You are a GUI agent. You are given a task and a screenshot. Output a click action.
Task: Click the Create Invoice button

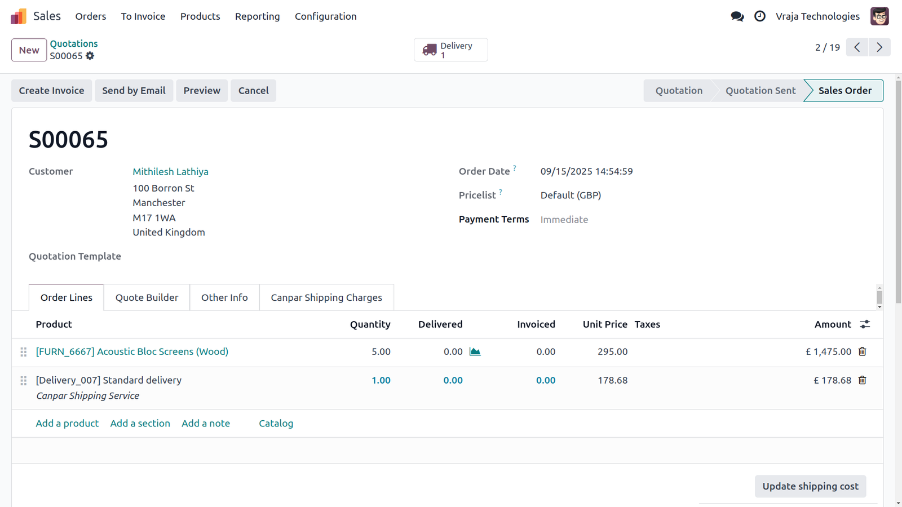tap(51, 91)
